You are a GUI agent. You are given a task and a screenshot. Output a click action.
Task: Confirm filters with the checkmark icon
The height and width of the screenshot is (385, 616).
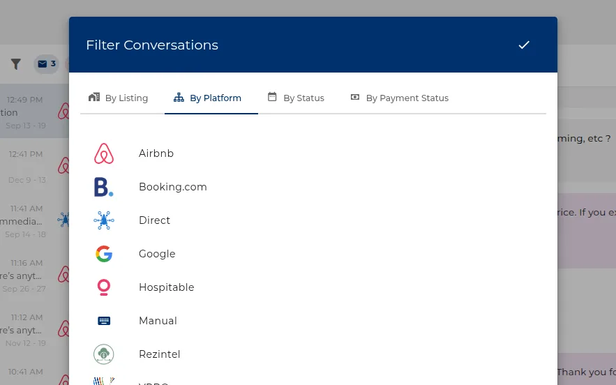524,45
